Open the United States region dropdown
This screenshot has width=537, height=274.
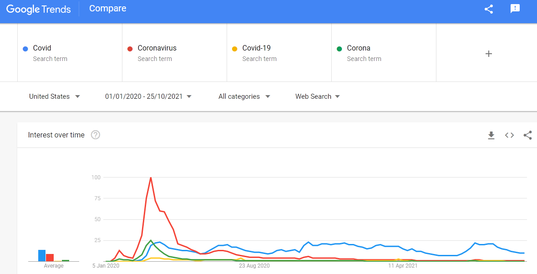[x=54, y=96]
